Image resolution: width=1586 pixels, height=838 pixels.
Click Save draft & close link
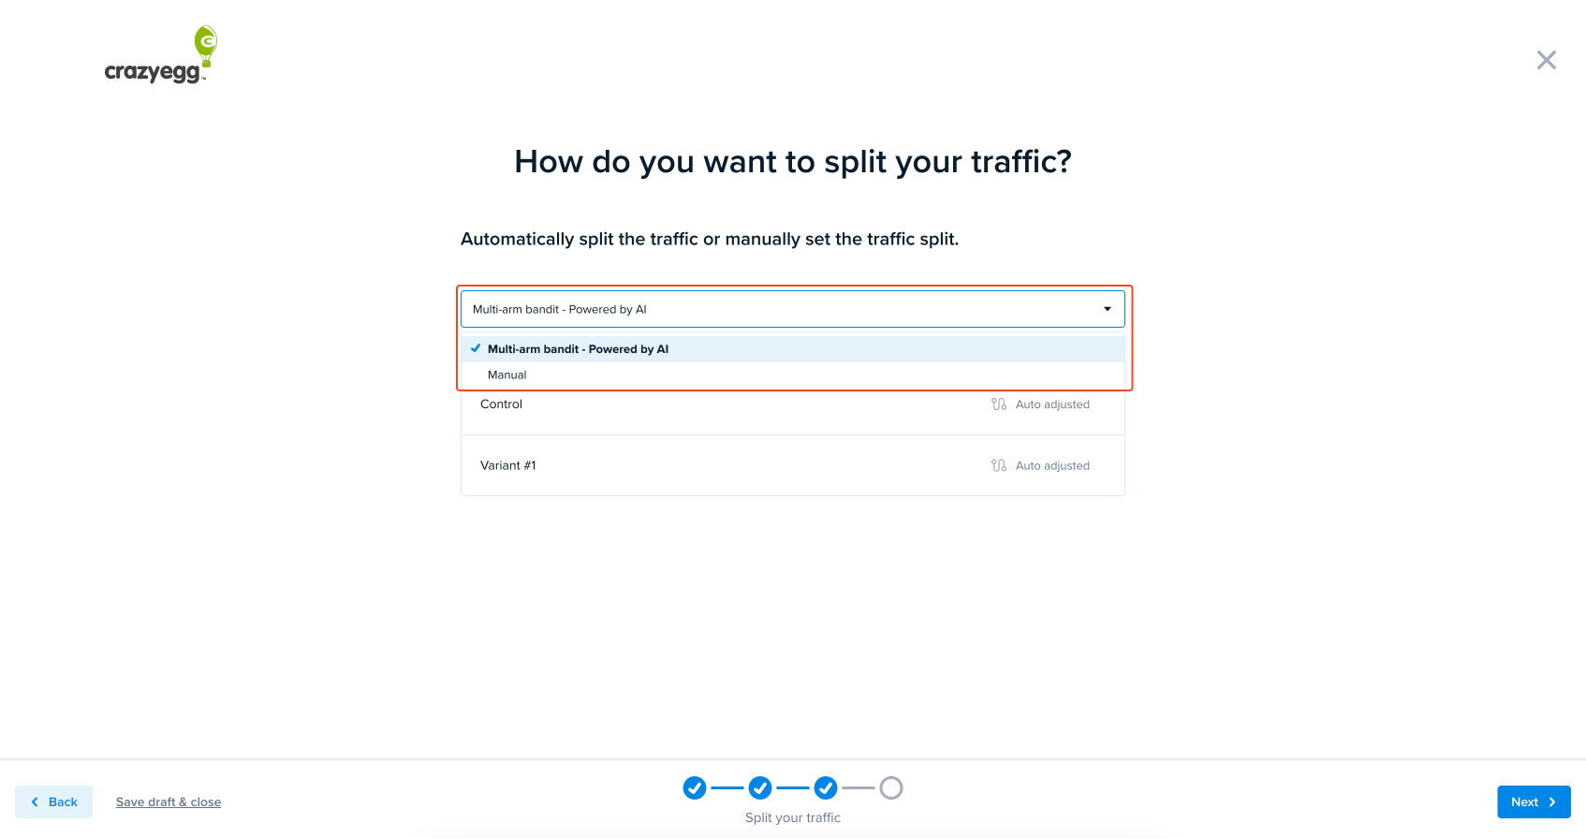point(169,802)
